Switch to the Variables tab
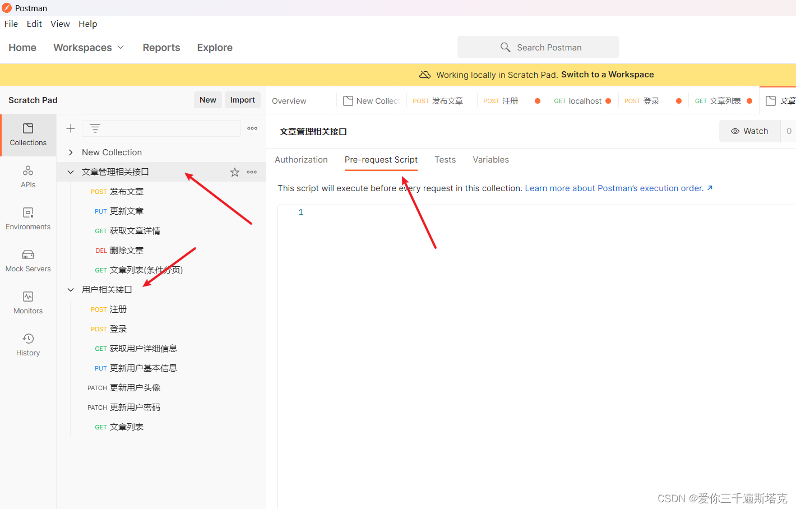 pyautogui.click(x=491, y=160)
